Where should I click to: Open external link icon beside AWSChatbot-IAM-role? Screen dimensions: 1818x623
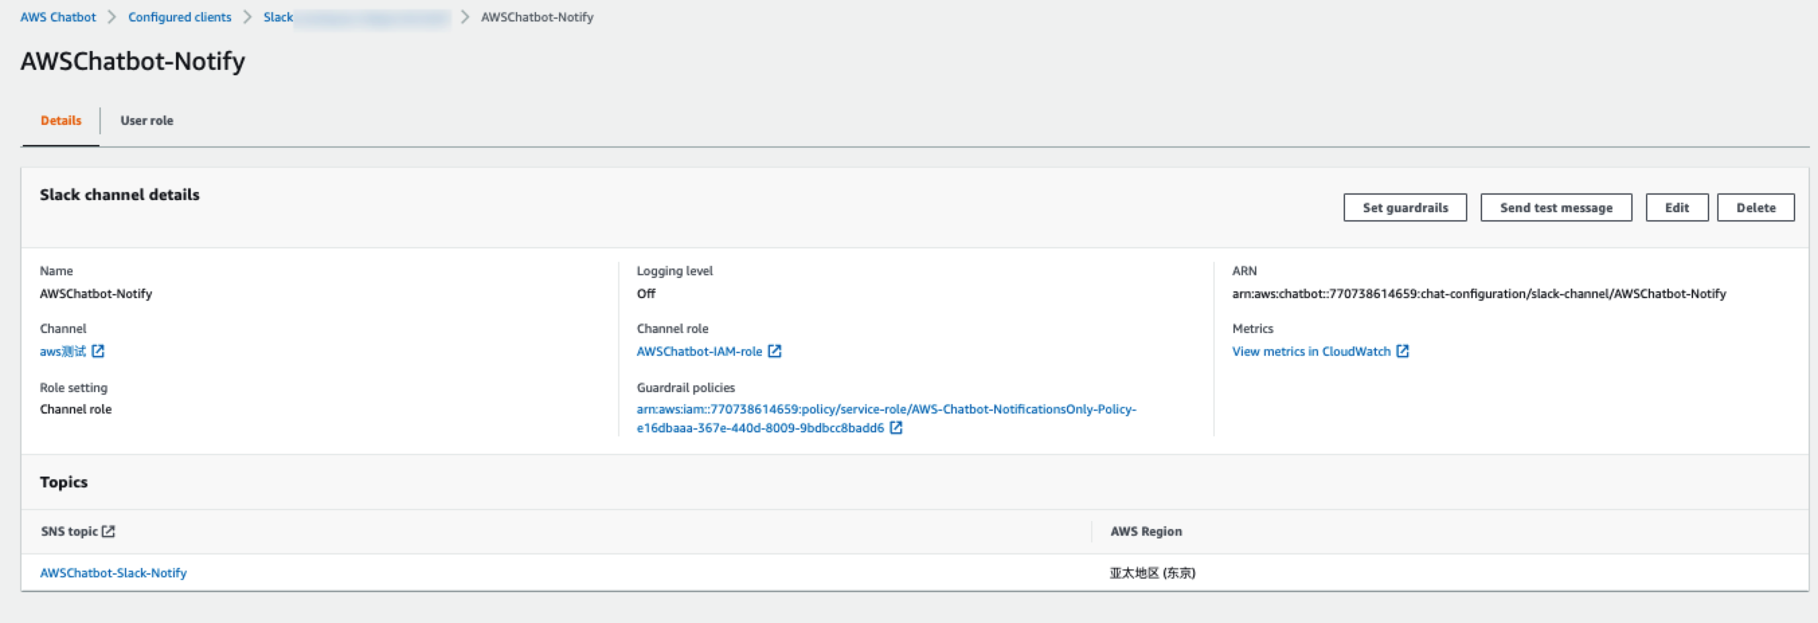[774, 350]
